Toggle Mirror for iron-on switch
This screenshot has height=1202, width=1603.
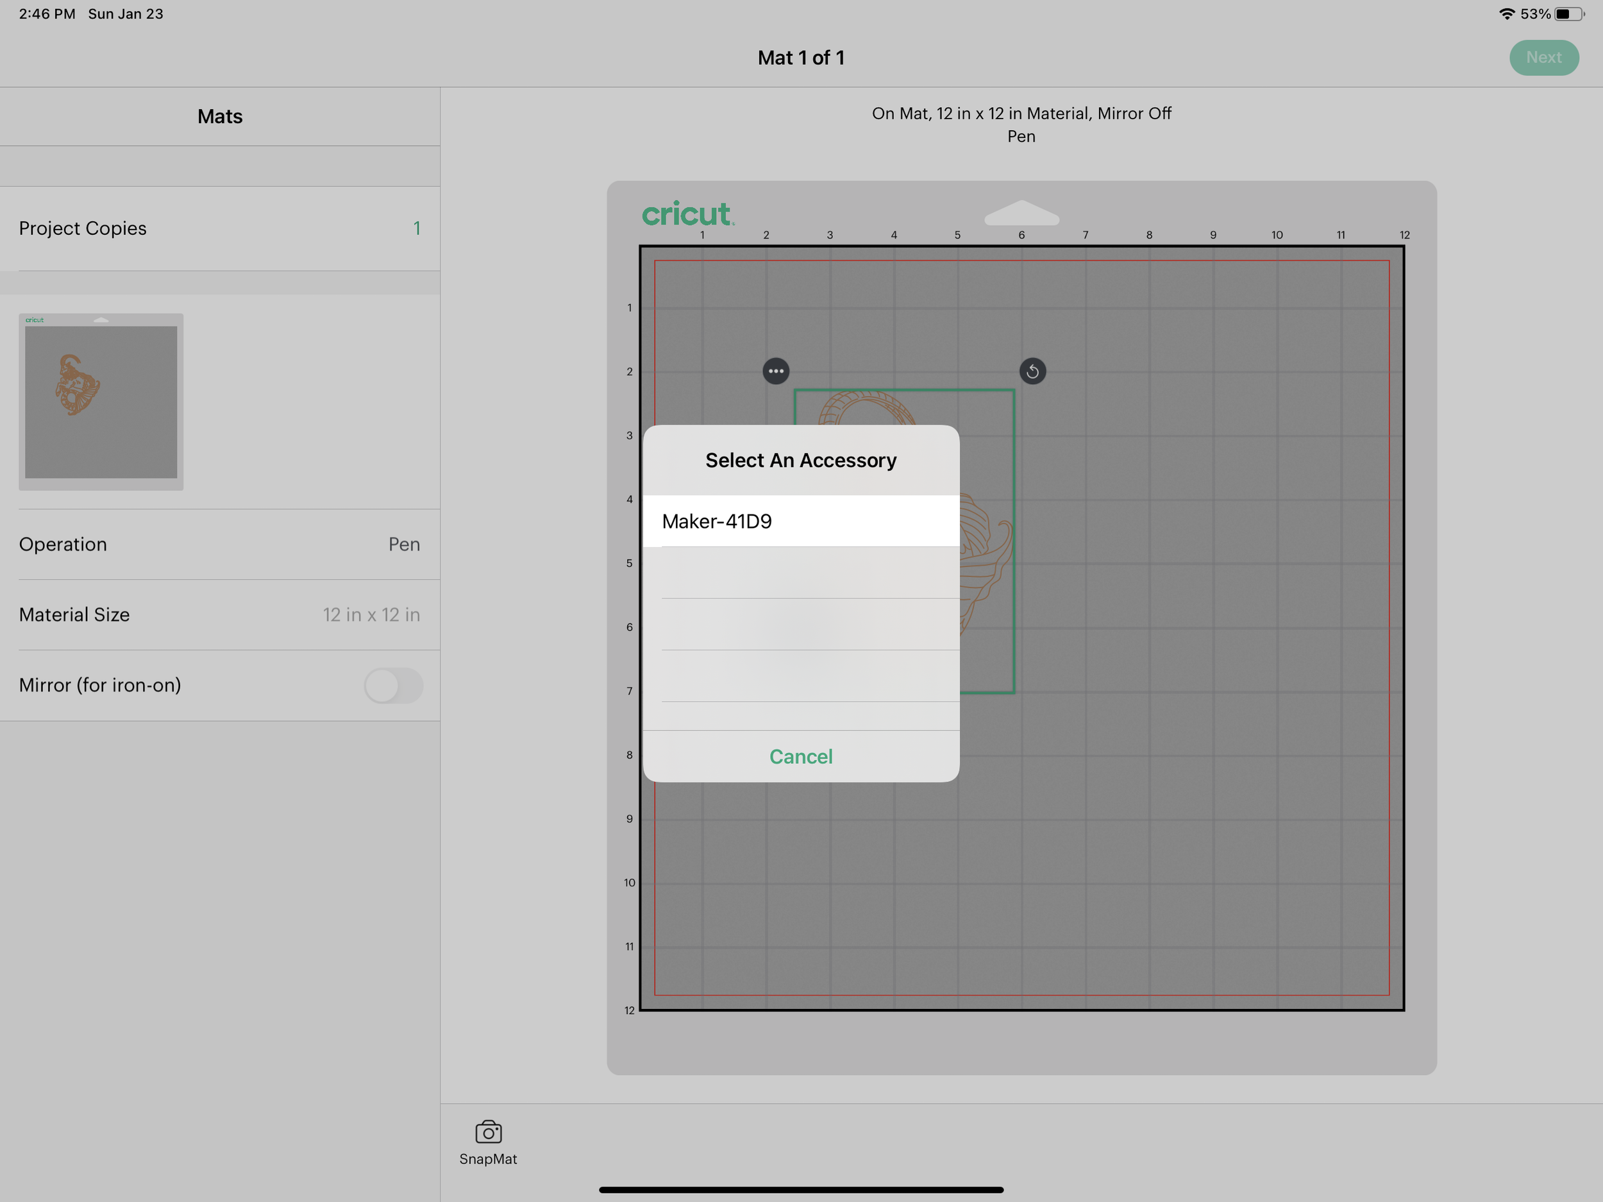tap(393, 686)
